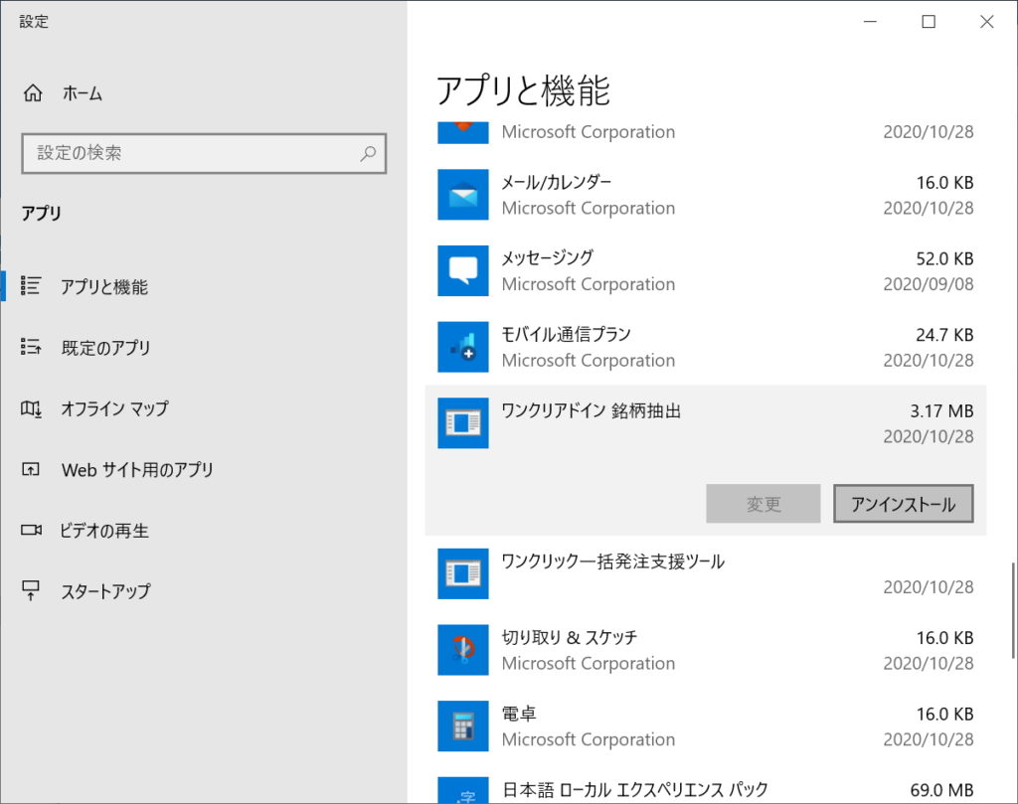Viewport: 1018px width, 804px height.
Task: Click the search magnifier icon
Action: (368, 153)
